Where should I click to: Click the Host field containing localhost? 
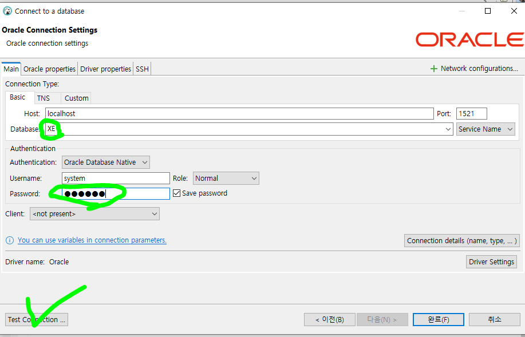click(239, 113)
